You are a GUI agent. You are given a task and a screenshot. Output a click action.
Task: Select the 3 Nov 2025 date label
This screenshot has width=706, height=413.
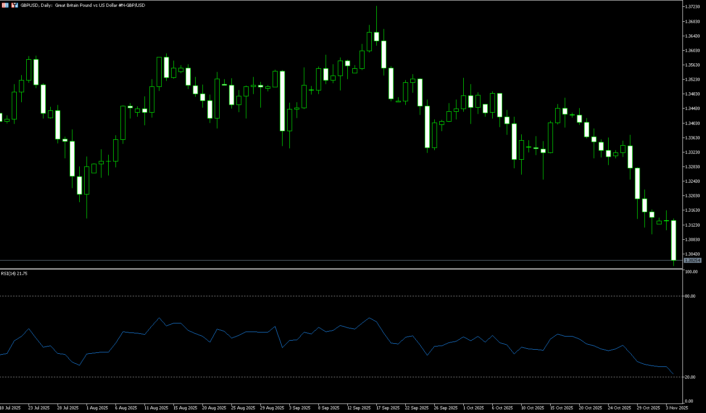[677, 408]
